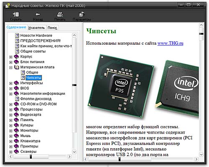Image resolution: width=209 pixels, height=167 pixels.
Task: Click the content pane's scroll-left arrow
Action: point(86,159)
